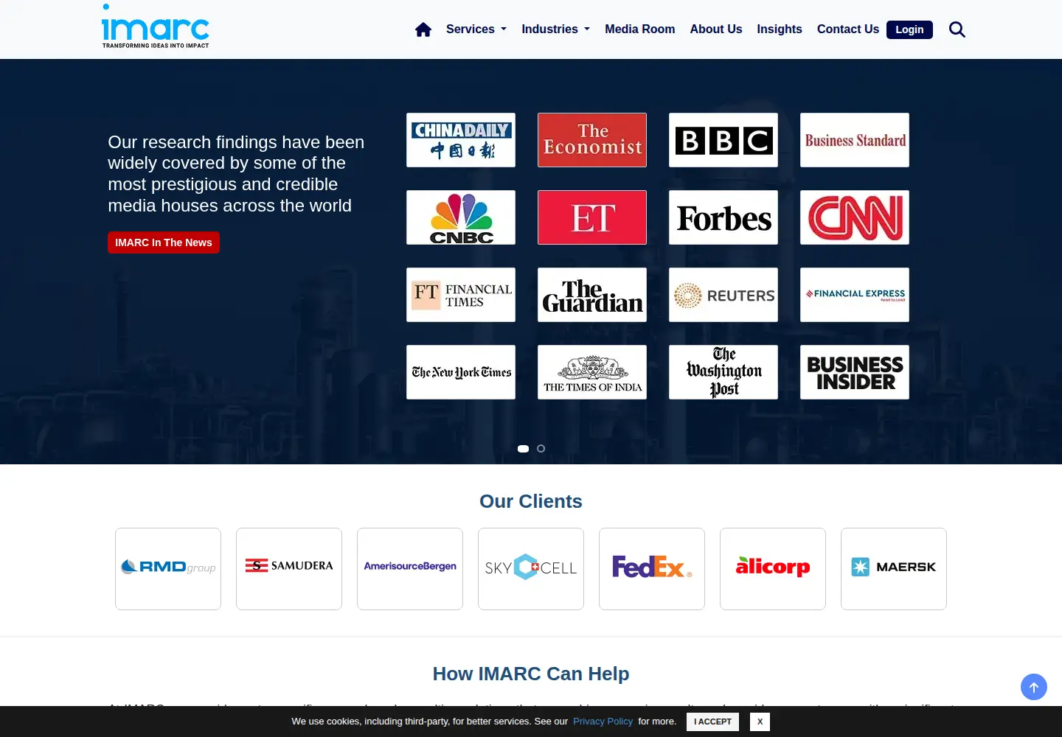Dismiss the cookie banner with X
Image resolution: width=1062 pixels, height=737 pixels.
[760, 722]
